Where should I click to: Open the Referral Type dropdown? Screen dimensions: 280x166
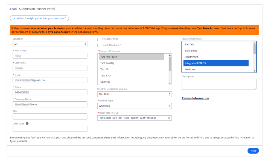click(x=135, y=106)
